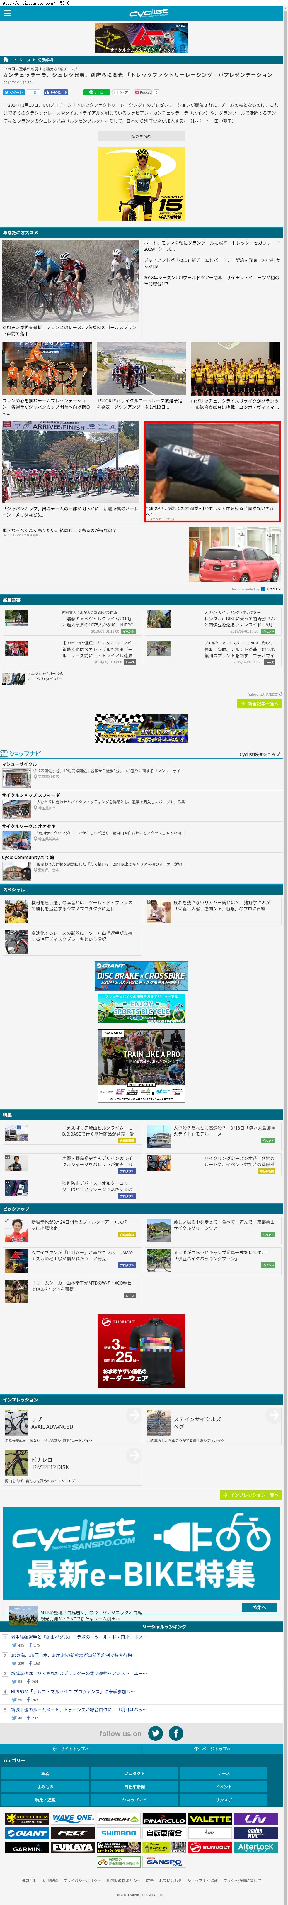Open GIANT Disc Brake x Crossbike banner

141,976
